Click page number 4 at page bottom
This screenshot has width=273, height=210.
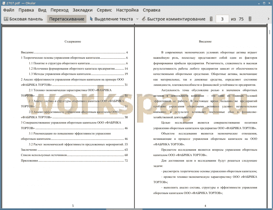point(205,206)
